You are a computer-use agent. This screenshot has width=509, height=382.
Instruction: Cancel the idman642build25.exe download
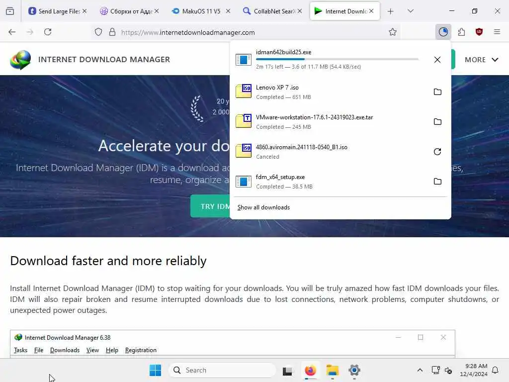click(x=437, y=60)
